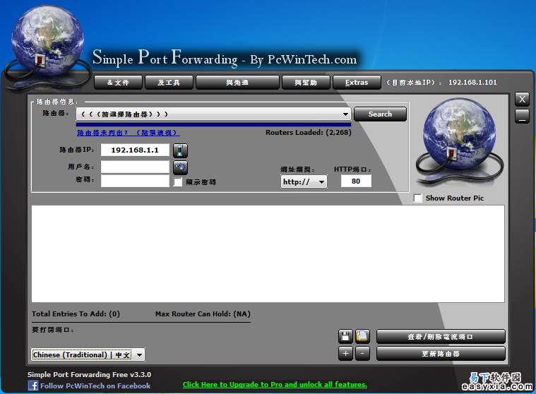Click the router not listed link
Viewport: 536px width, 394px height.
click(129, 133)
